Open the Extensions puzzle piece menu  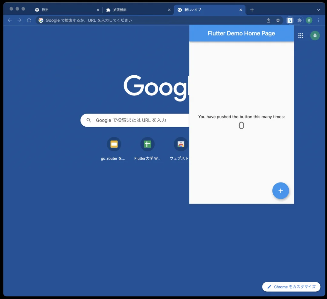click(x=299, y=20)
